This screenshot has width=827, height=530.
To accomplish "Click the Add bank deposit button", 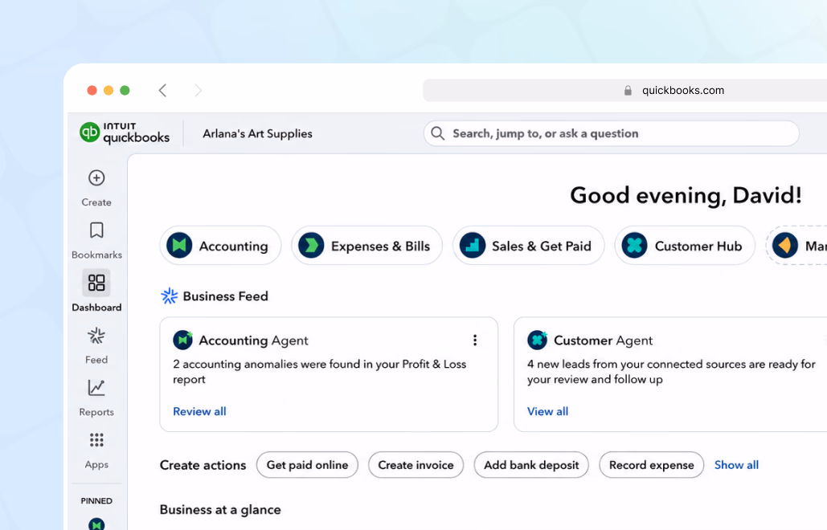I will (x=531, y=465).
